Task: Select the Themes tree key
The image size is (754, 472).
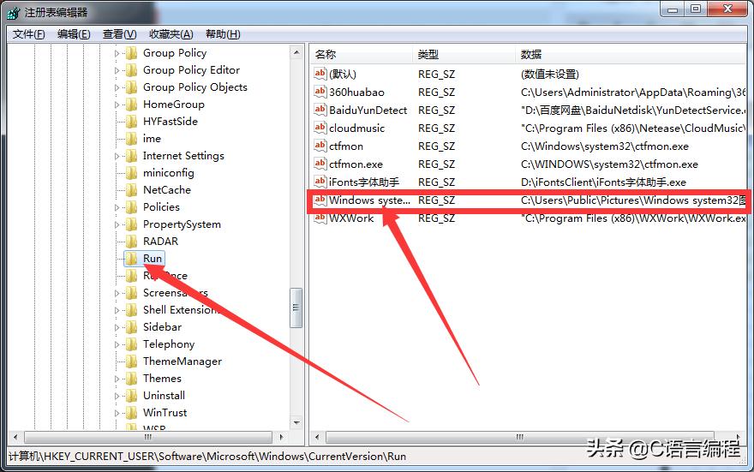Action: (162, 379)
